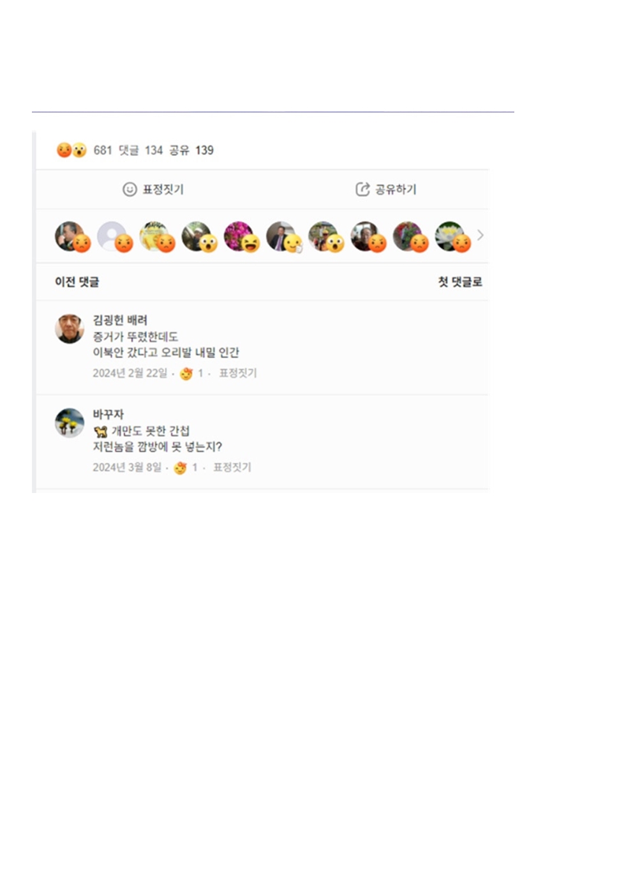Select the reactor with pink flowers avatar
Screen dimensions: 633x896
[x=238, y=236]
